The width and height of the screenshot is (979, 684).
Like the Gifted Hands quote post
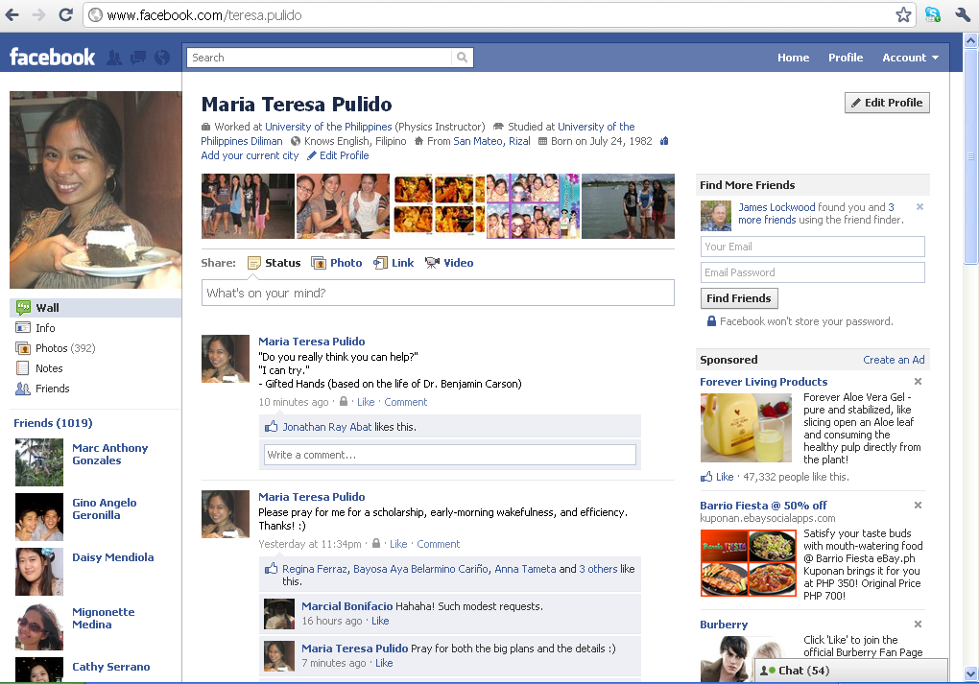(x=366, y=402)
